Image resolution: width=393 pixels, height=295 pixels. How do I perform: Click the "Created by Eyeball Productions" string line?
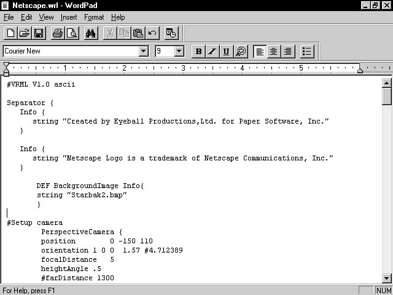(x=181, y=122)
